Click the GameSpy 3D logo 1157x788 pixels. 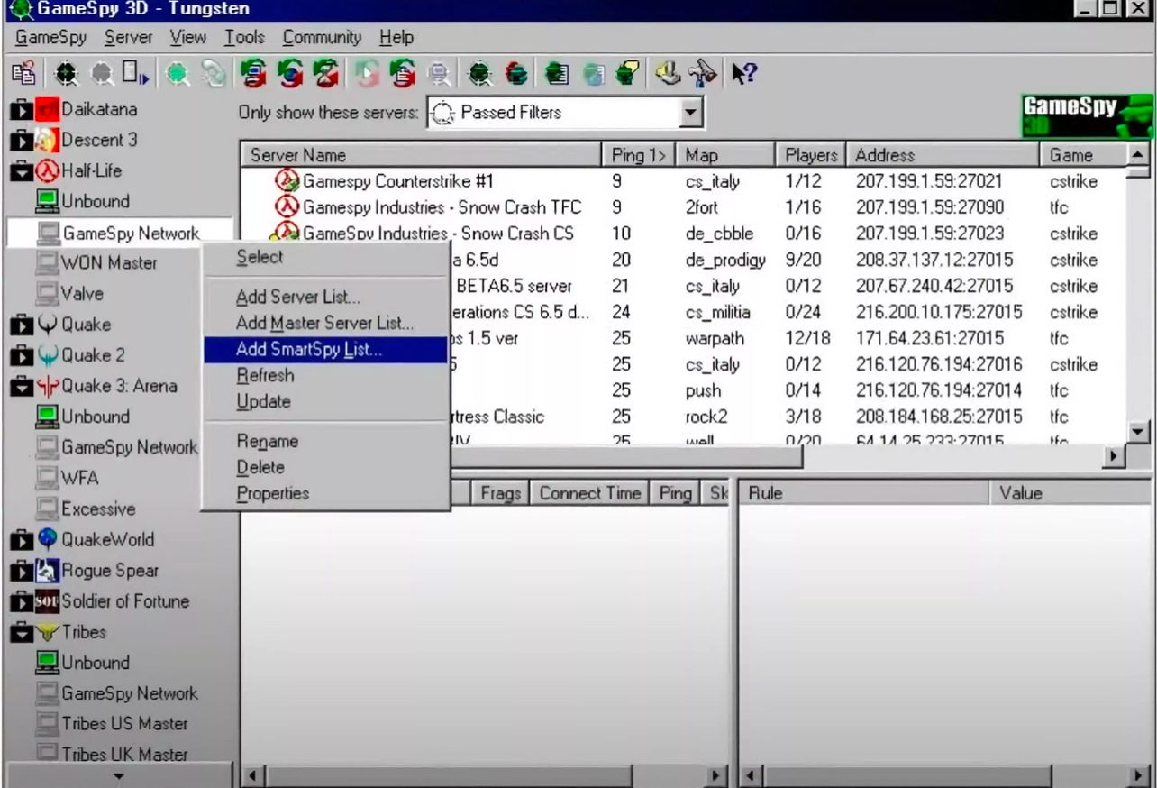1086,115
